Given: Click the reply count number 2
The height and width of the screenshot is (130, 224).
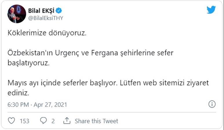Looking at the screenshot, I should pyautogui.click(x=53, y=121).
